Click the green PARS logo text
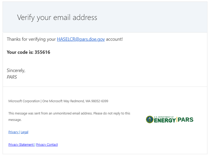The width and height of the screenshot is (210, 157). point(185,120)
